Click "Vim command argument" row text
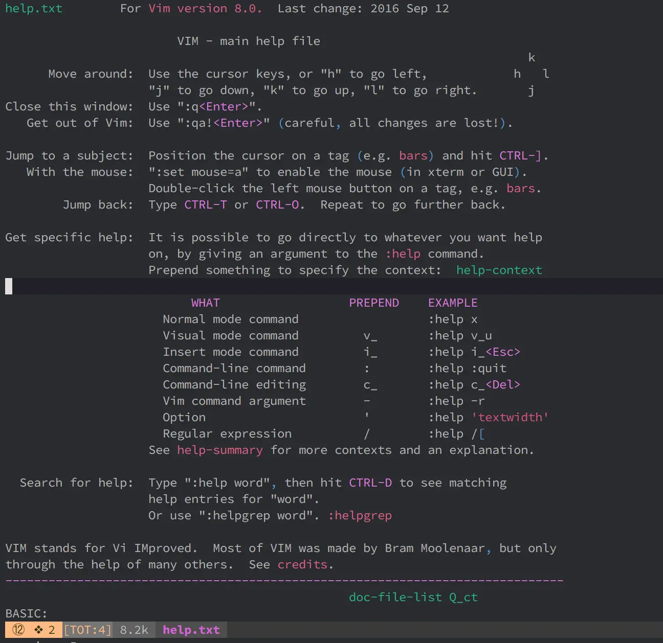The width and height of the screenshot is (663, 643). point(234,401)
